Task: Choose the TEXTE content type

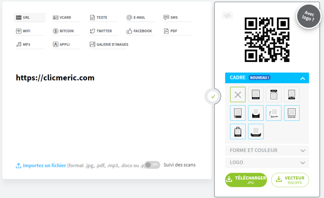Action: [103, 18]
